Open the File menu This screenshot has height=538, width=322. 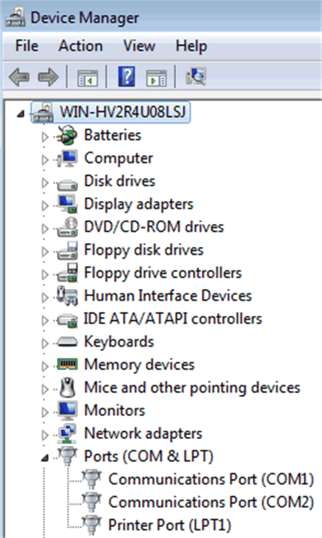[x=27, y=46]
